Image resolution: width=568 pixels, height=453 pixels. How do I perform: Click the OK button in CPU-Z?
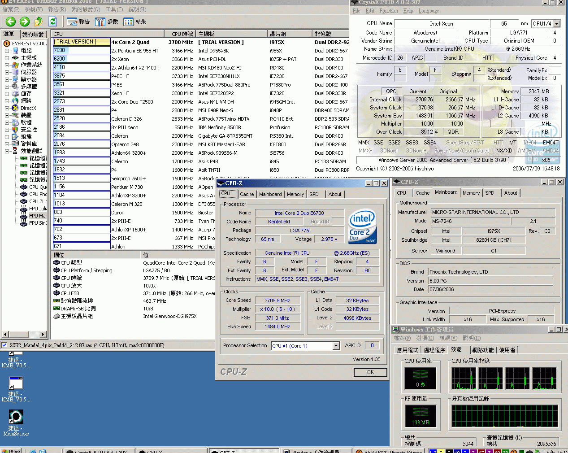click(370, 372)
